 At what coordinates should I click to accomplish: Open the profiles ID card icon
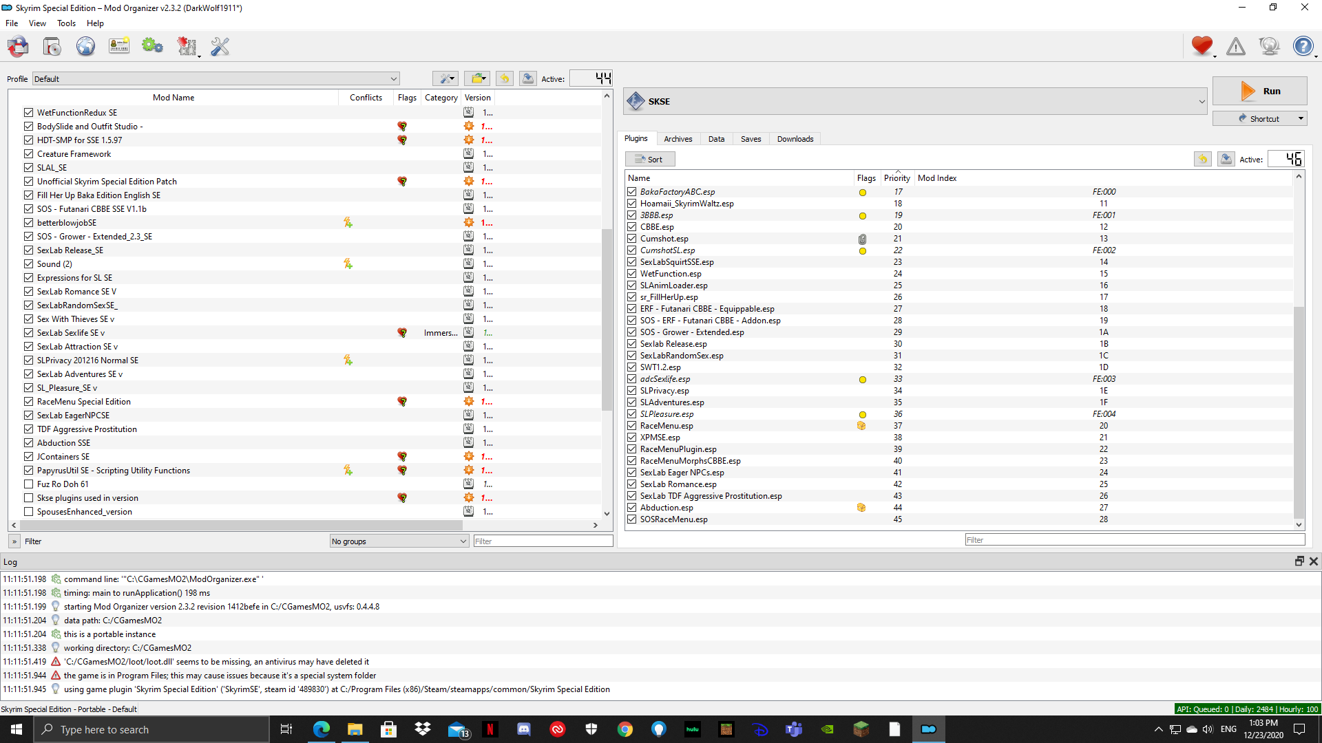119,47
